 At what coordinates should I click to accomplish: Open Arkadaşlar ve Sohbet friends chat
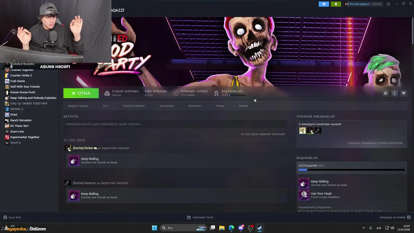[395, 217]
